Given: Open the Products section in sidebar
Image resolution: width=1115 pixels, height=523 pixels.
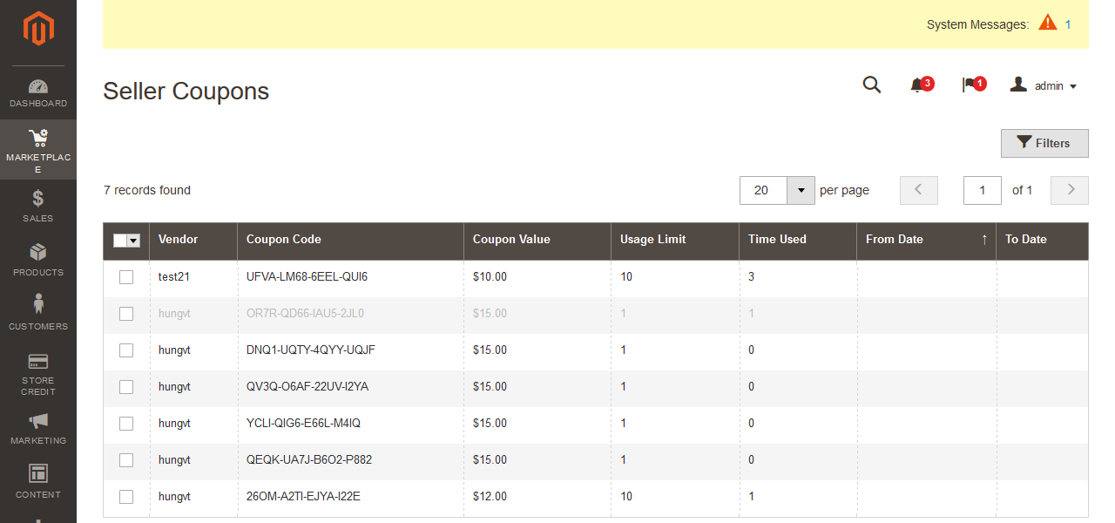Looking at the screenshot, I should pos(38,260).
